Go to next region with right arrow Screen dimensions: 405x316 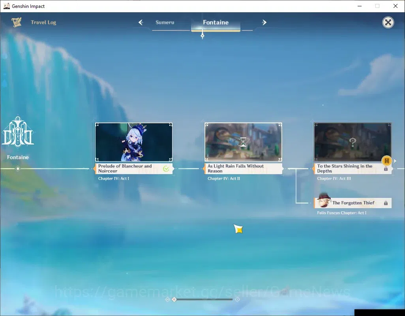click(x=264, y=23)
